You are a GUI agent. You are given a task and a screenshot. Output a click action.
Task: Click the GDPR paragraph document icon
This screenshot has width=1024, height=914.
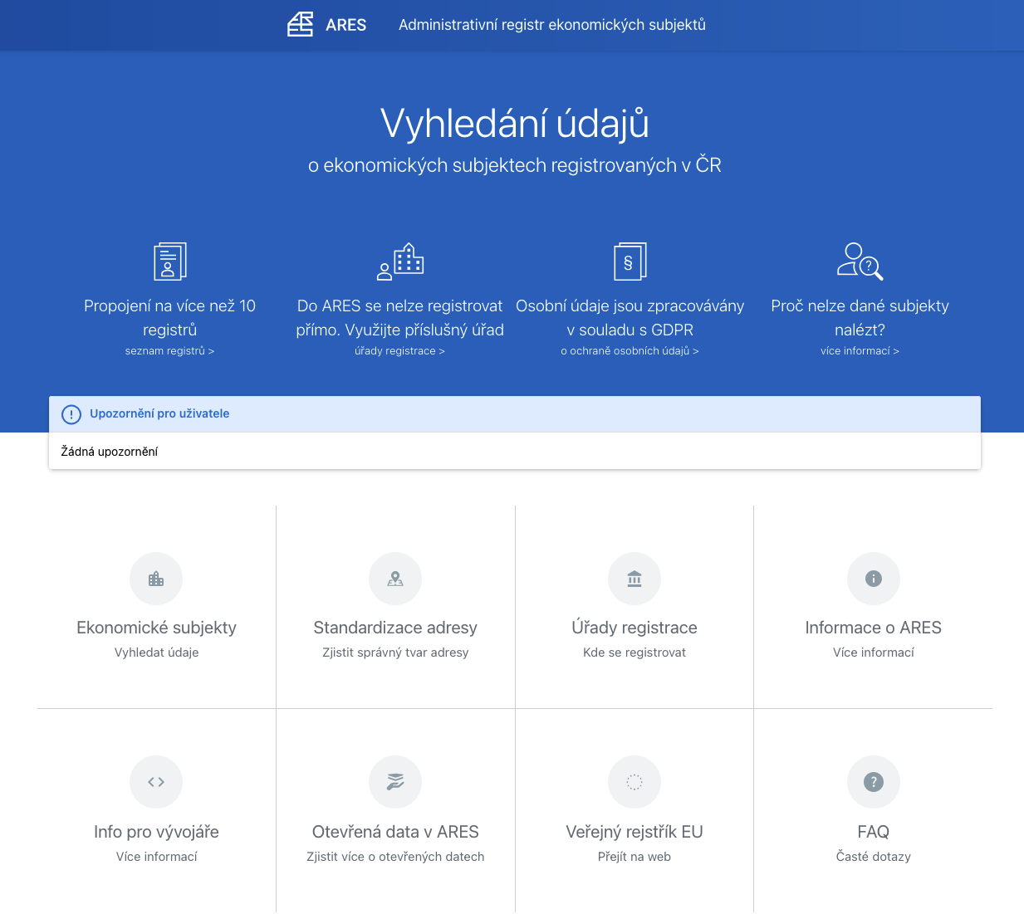pos(630,261)
